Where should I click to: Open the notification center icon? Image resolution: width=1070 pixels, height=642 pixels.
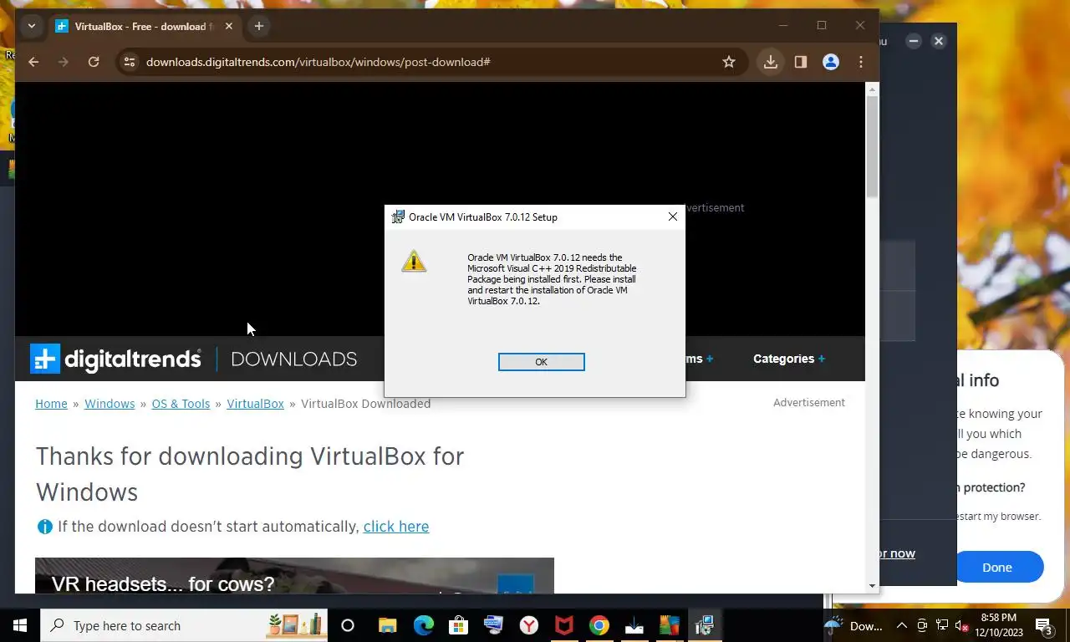[x=1044, y=625]
